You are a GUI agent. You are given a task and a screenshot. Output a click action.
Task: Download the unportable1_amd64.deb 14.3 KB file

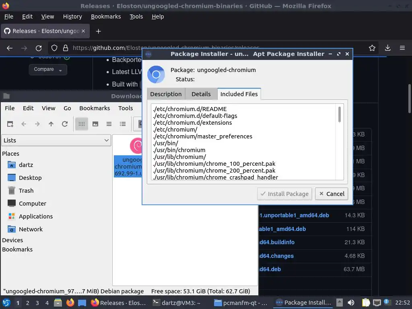[294, 216]
